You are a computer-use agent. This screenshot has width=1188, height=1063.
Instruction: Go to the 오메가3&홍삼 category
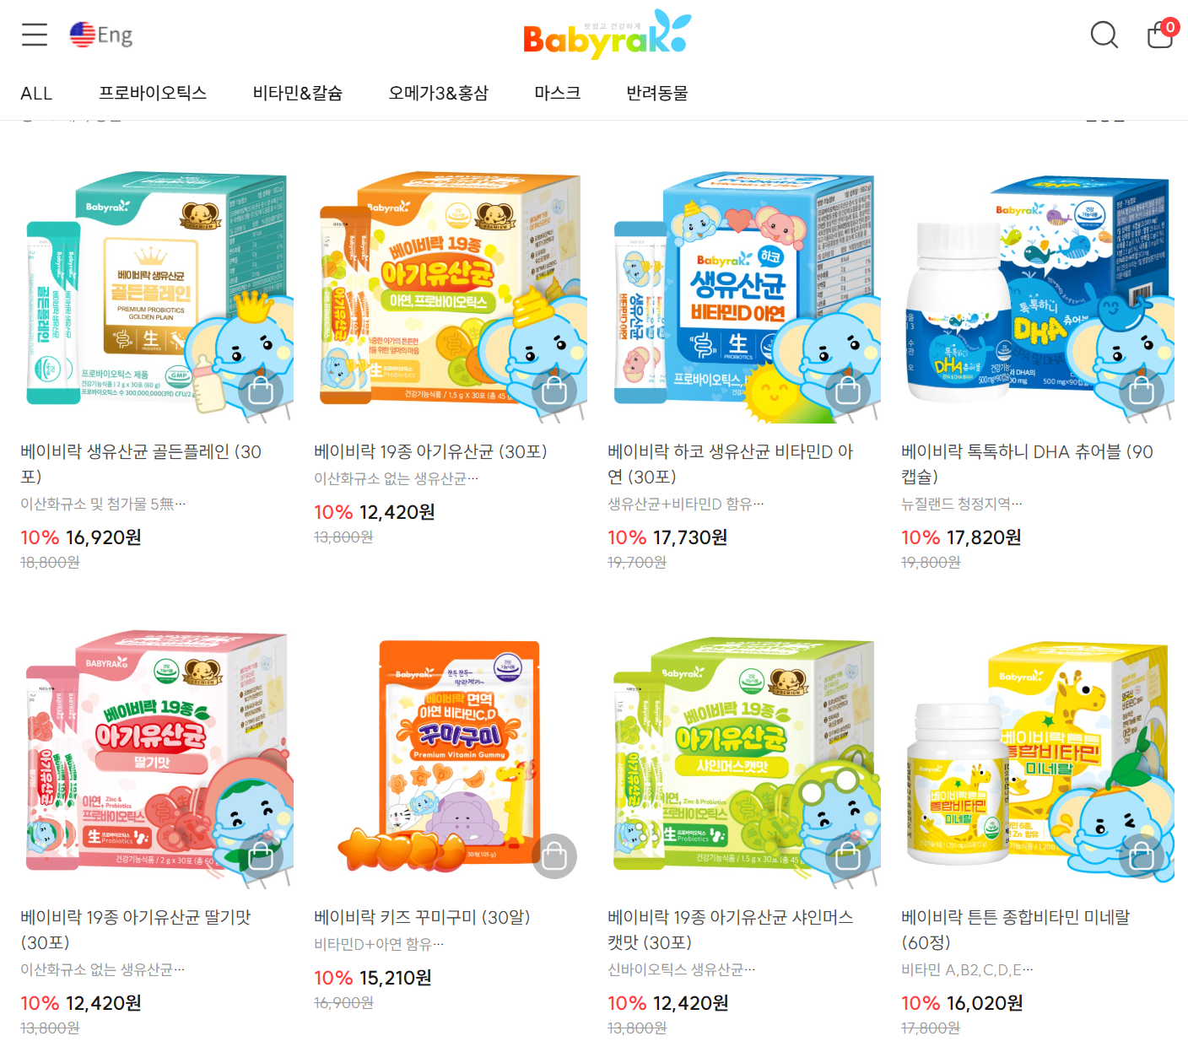439,93
